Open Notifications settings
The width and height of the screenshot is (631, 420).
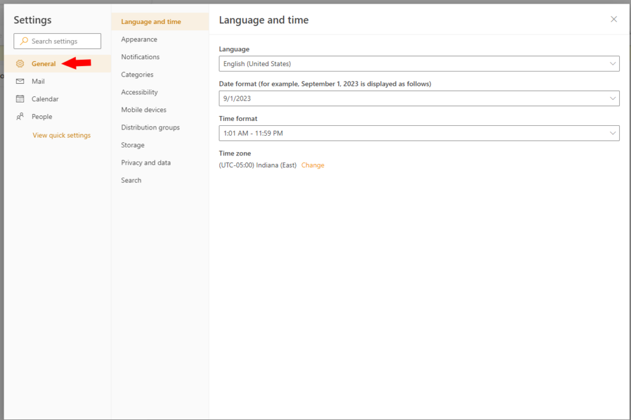click(x=140, y=57)
